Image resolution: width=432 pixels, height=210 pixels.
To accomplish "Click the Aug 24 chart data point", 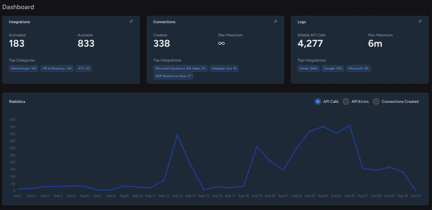I will 323,127.
